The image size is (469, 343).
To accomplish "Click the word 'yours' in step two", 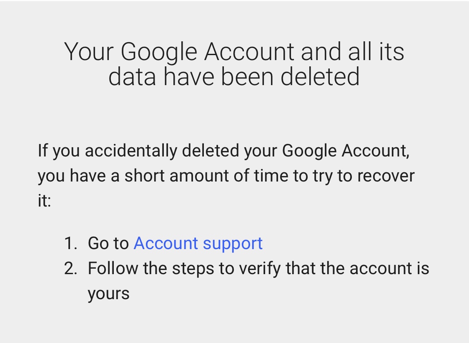I will point(108,294).
